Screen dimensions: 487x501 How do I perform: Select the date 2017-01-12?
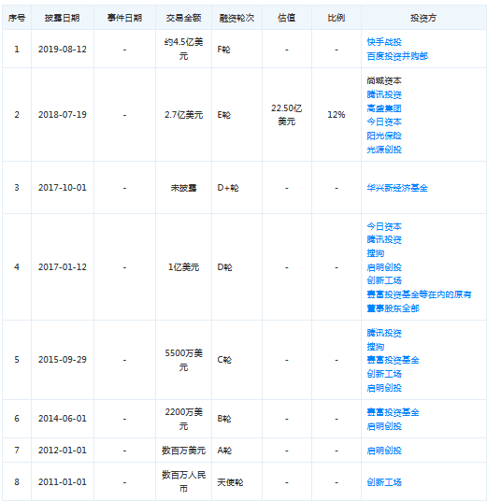(63, 267)
